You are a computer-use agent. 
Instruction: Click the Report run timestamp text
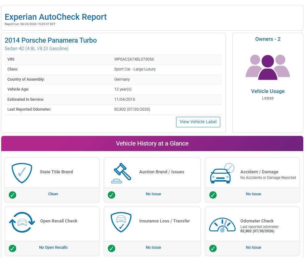click(x=30, y=24)
